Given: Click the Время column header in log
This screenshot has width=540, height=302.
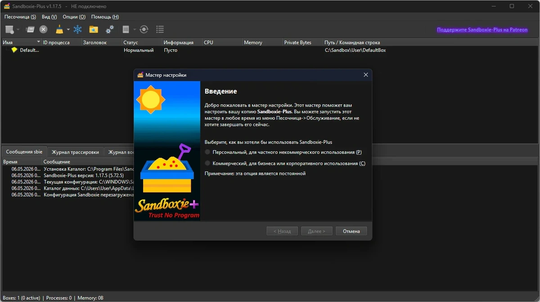Looking at the screenshot, I should tap(22, 161).
